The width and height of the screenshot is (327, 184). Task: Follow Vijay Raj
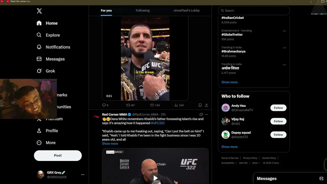tap(278, 121)
